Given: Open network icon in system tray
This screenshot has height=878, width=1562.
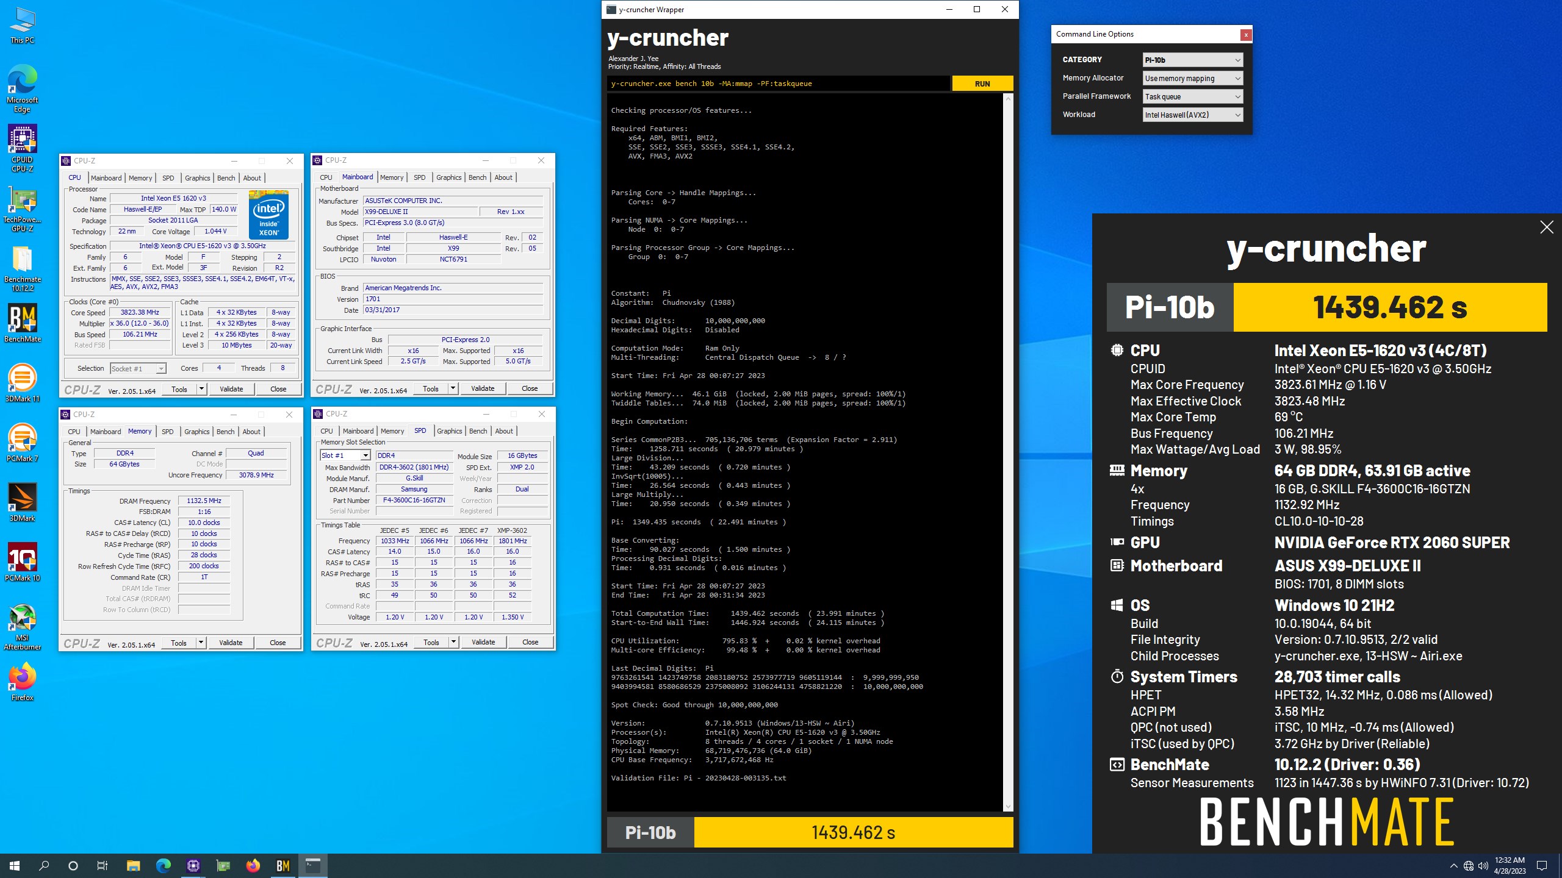Looking at the screenshot, I should 1469,866.
